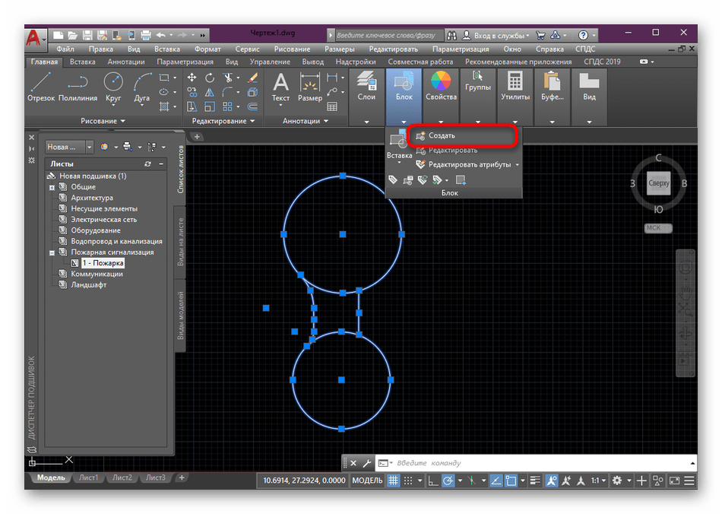Toggle ortho mode in status bar

coord(432,481)
